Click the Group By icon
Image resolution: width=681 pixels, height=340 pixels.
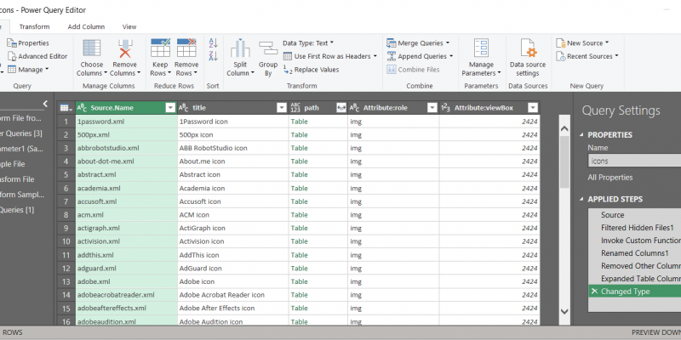pyautogui.click(x=268, y=48)
